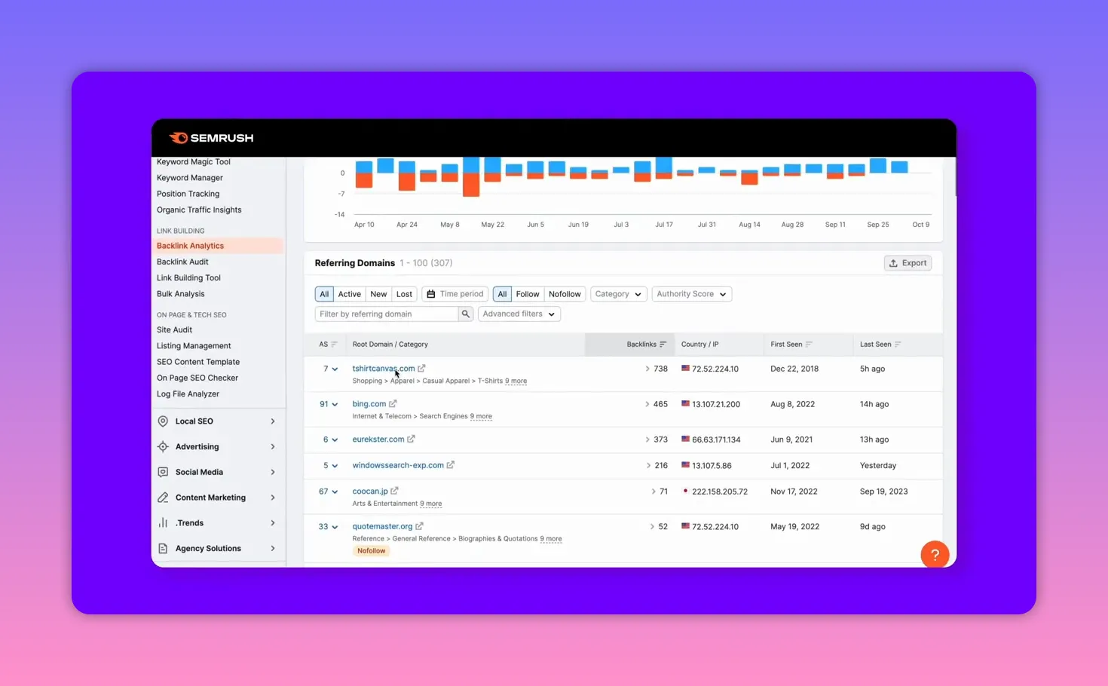Viewport: 1108px width, 686px height.
Task: Select the All link type filter
Action: tap(502, 294)
